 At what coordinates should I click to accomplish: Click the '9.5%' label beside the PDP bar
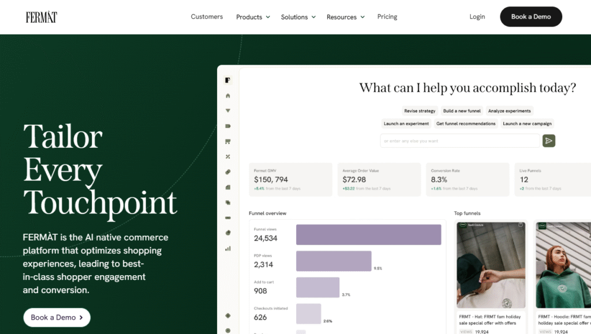[x=377, y=268]
